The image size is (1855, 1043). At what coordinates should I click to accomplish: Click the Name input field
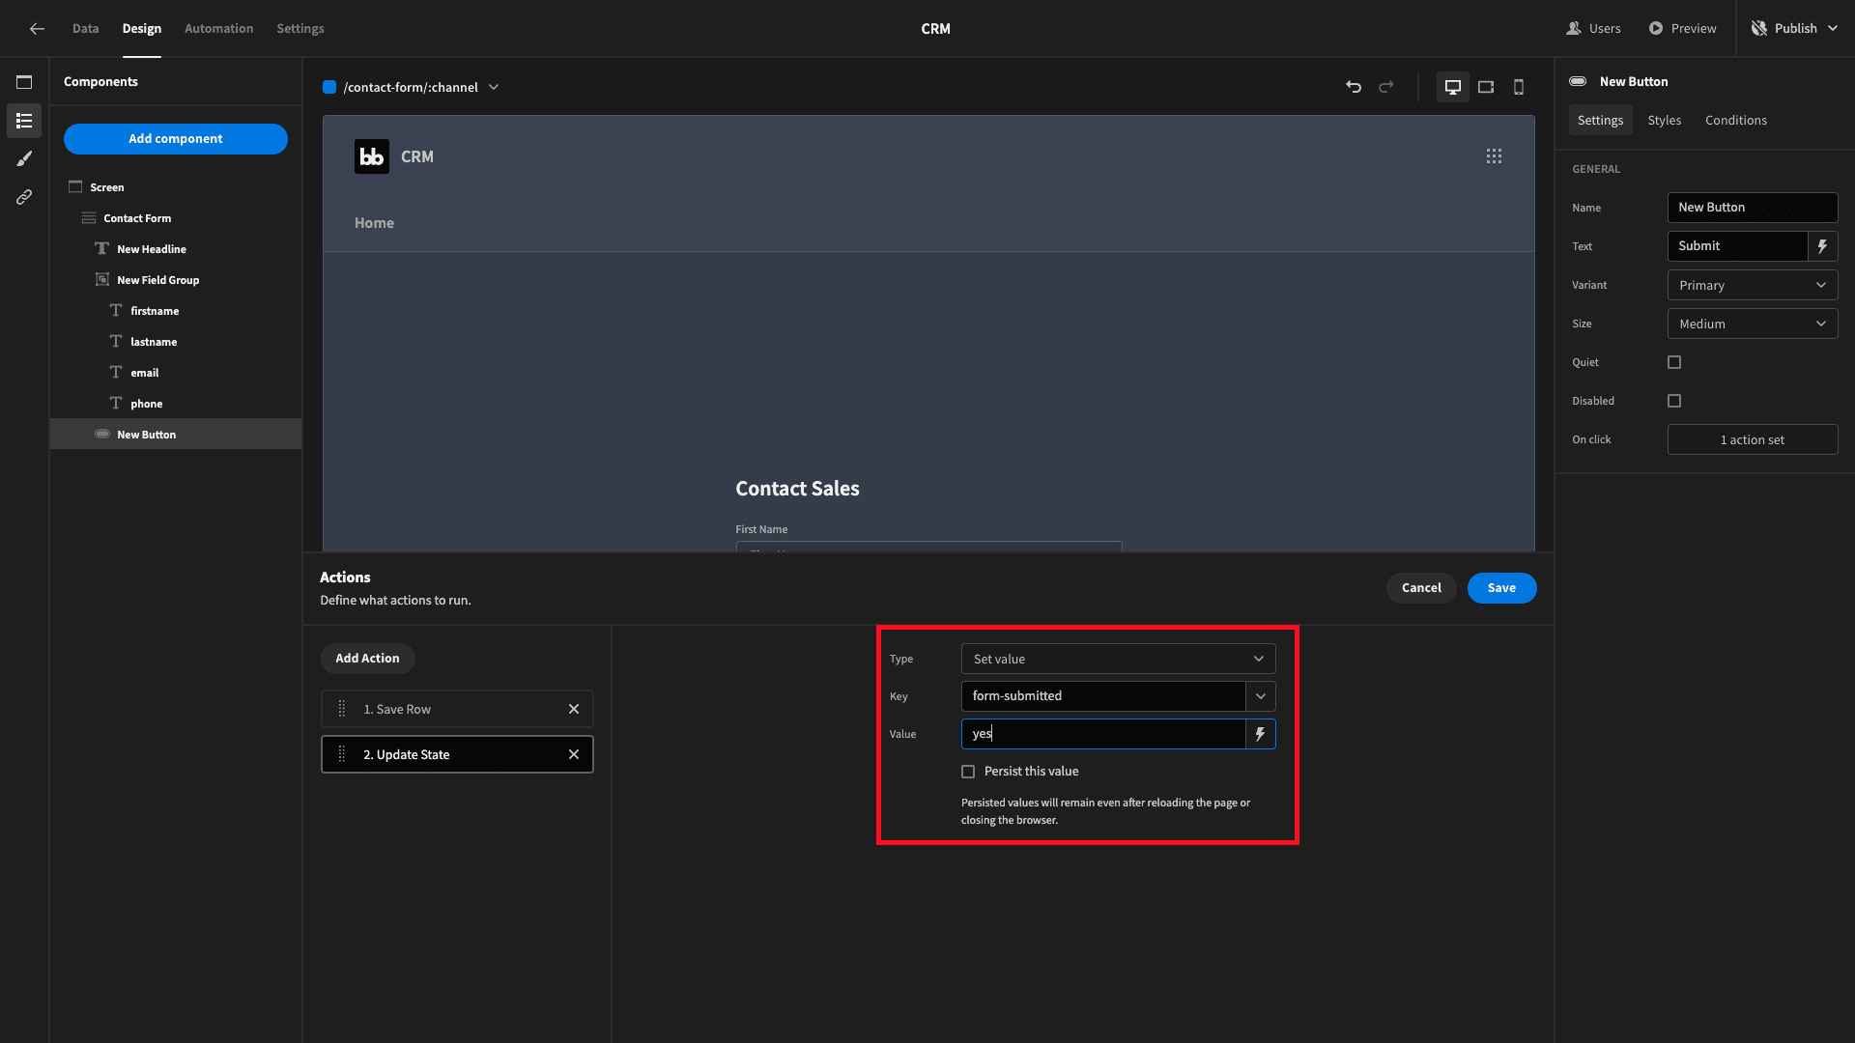(x=1753, y=208)
